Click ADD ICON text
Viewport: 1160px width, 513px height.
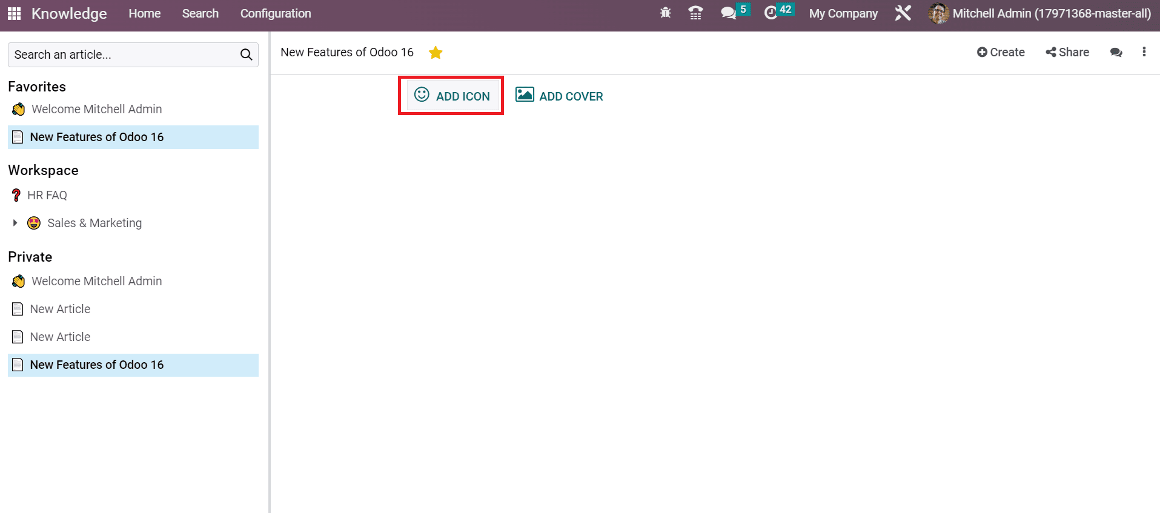point(463,96)
